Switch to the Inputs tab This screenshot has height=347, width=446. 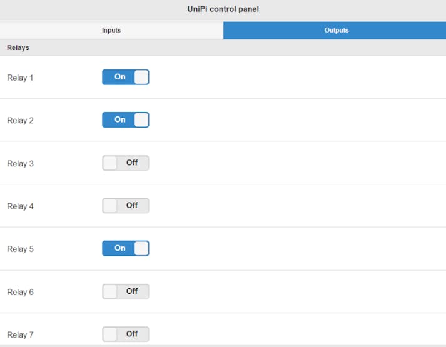click(111, 30)
